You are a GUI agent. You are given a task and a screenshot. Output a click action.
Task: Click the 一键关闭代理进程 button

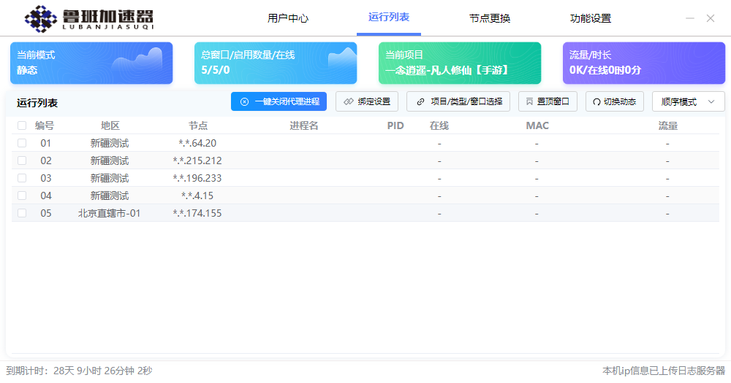[279, 101]
